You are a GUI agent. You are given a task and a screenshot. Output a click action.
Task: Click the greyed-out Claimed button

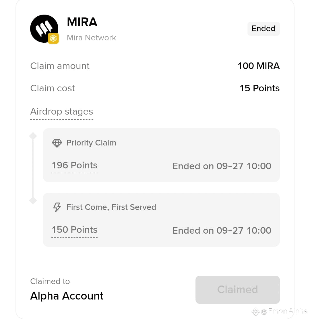coord(237,290)
